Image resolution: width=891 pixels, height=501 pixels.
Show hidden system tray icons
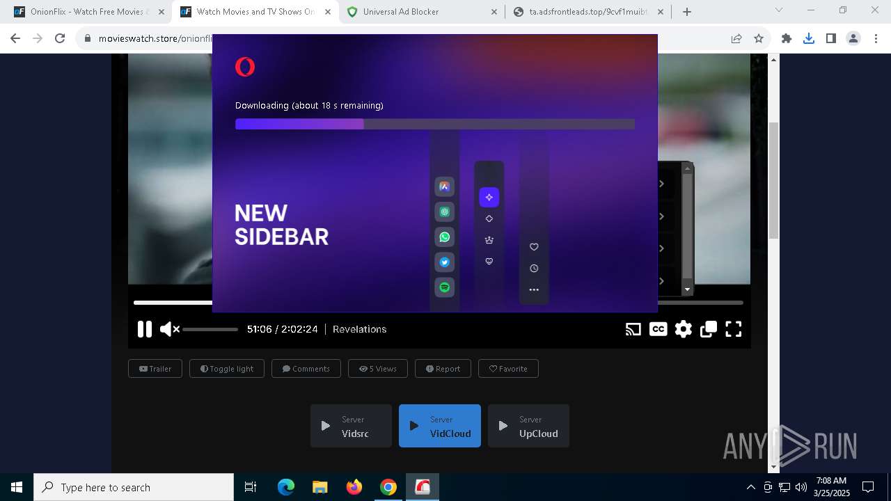pos(750,487)
